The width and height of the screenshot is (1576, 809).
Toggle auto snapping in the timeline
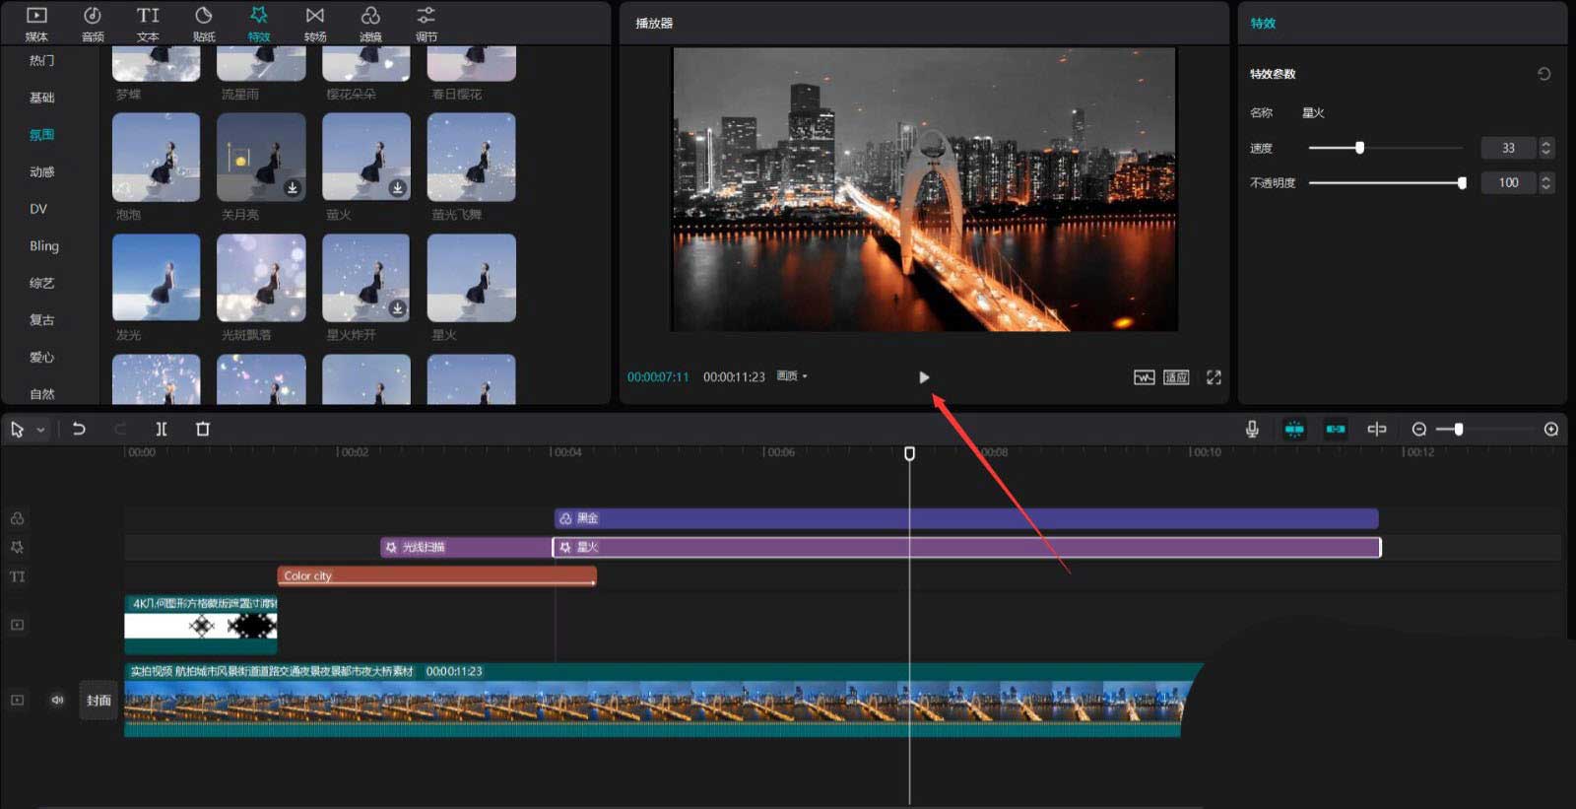(1336, 429)
